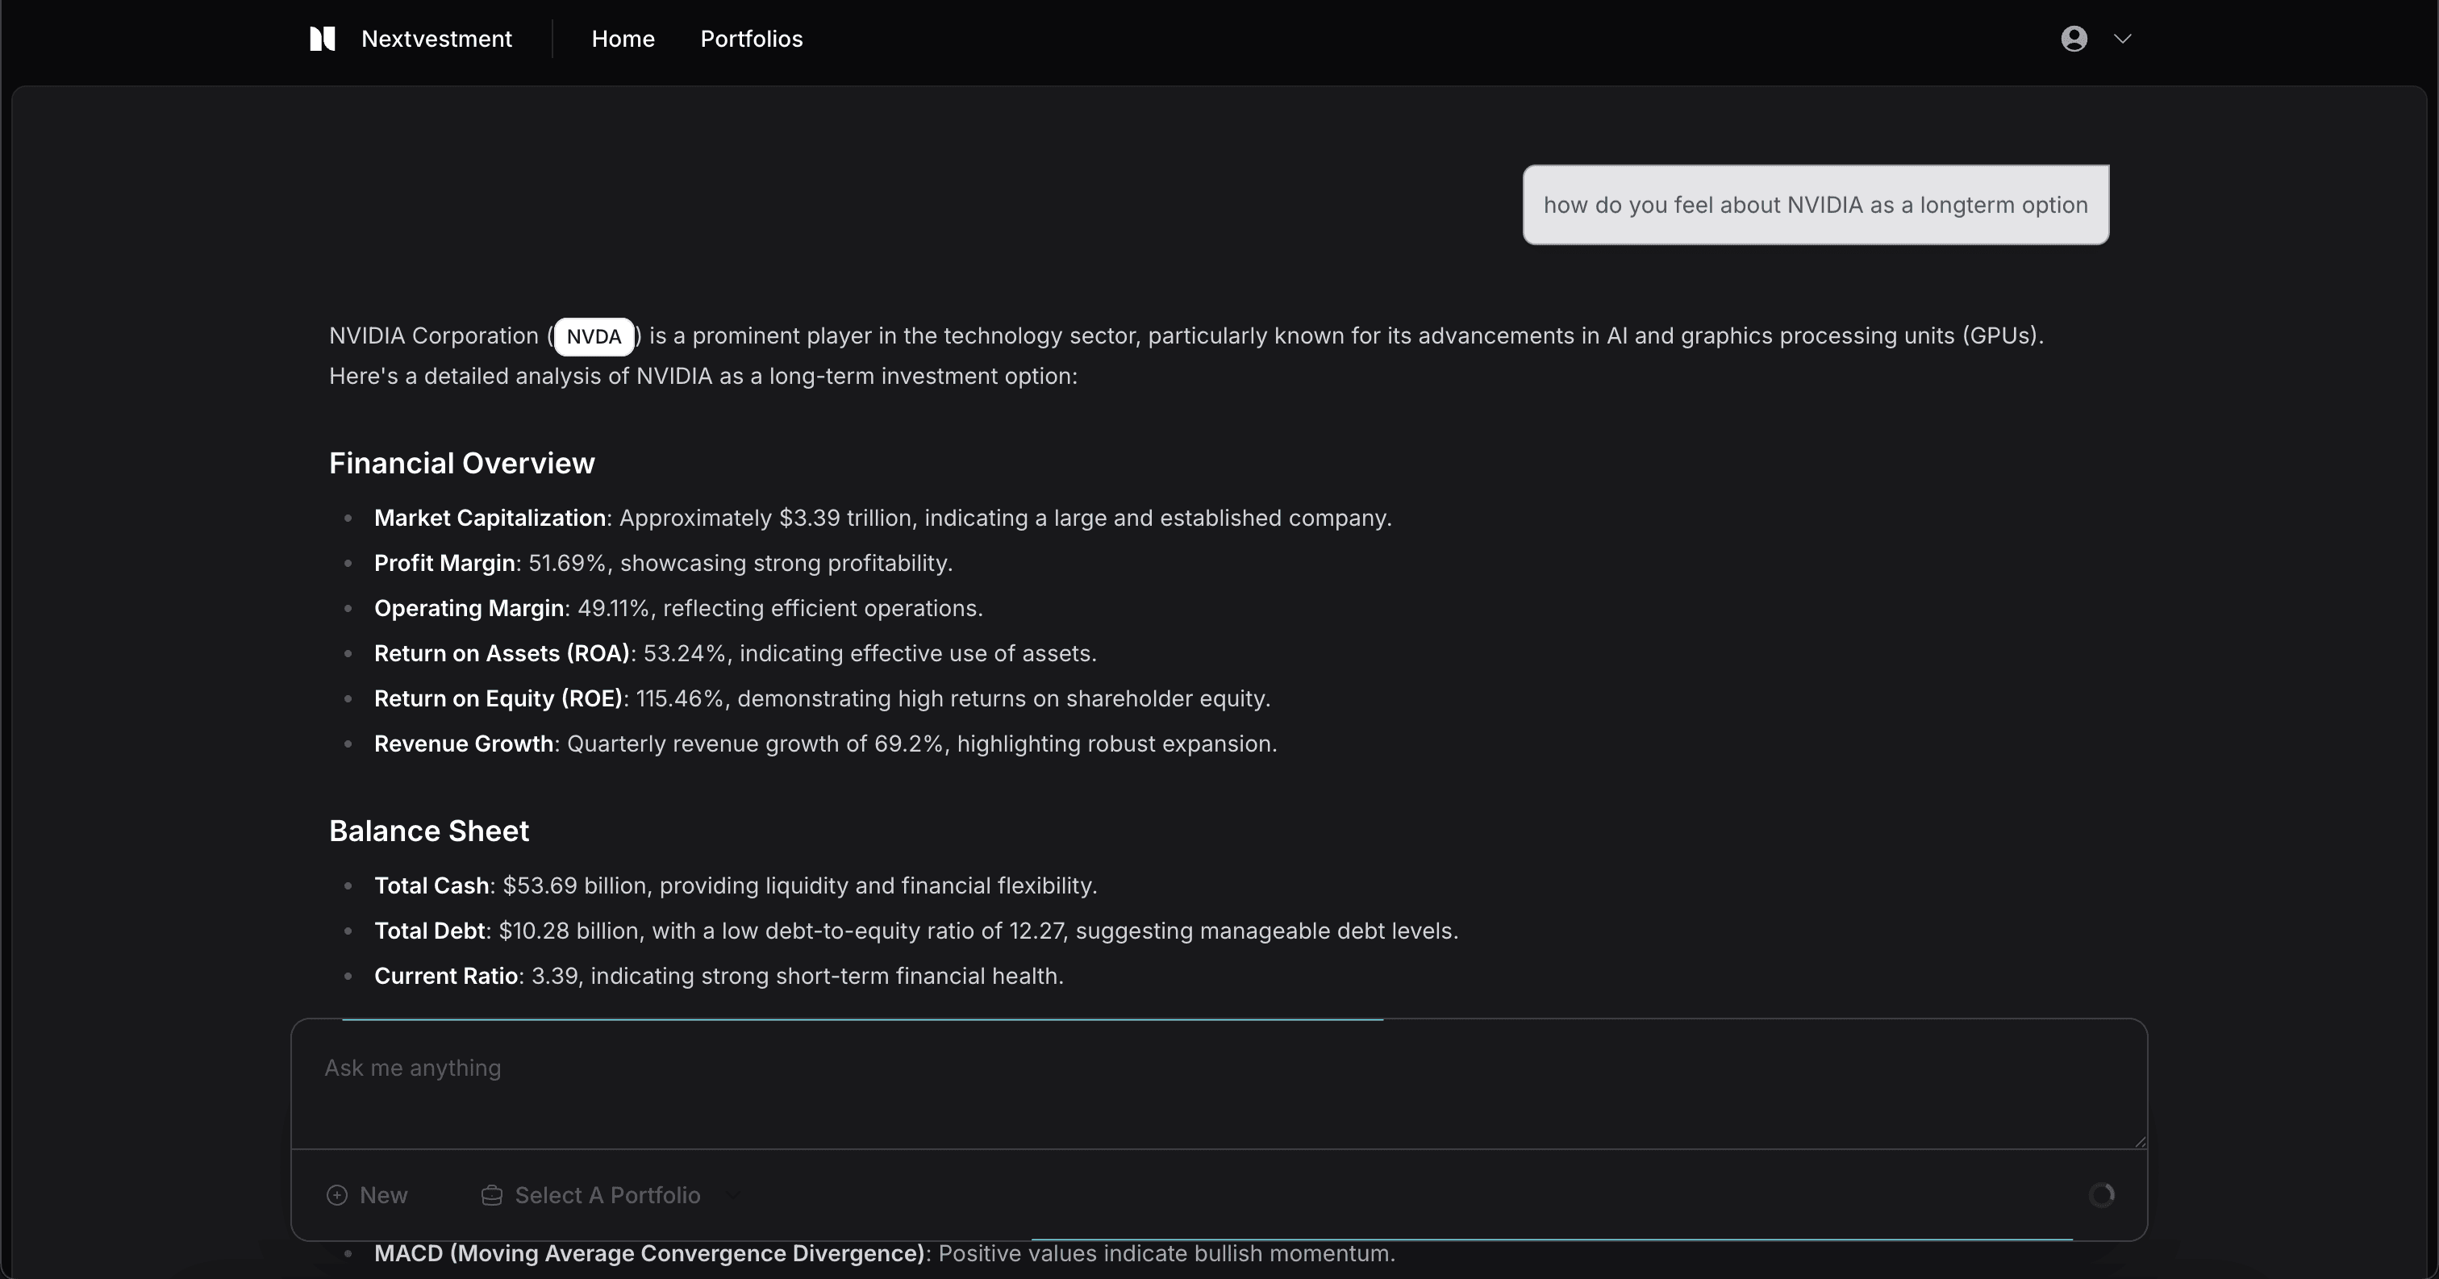Open the user account menu
2439x1279 pixels.
[2096, 39]
